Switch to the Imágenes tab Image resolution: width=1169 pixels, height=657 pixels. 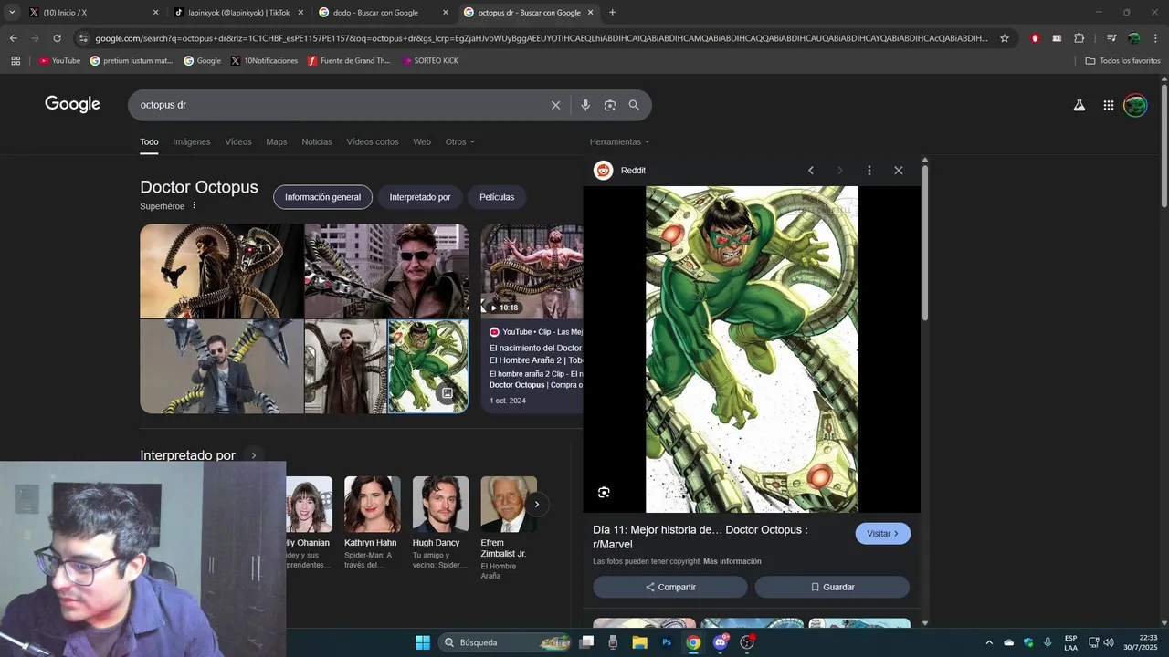click(192, 141)
